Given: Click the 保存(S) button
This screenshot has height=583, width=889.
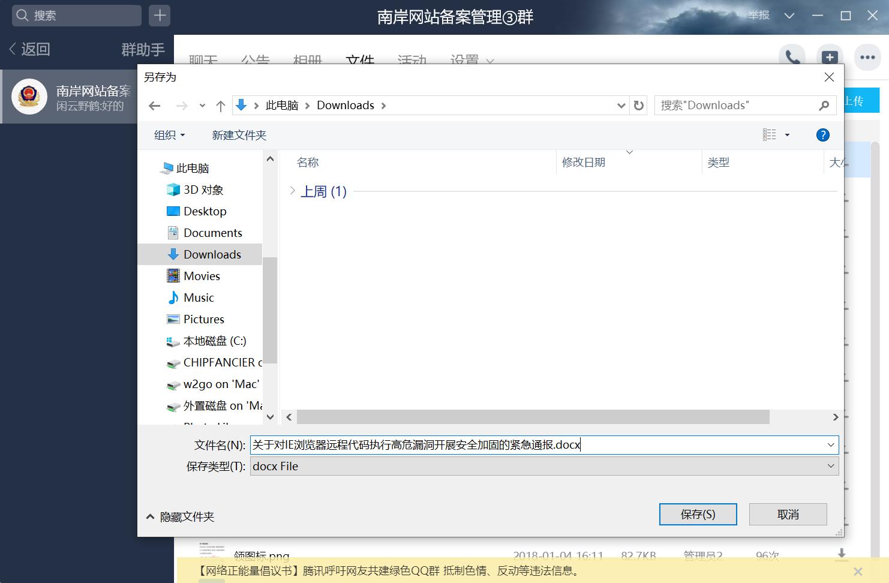Looking at the screenshot, I should point(698,514).
